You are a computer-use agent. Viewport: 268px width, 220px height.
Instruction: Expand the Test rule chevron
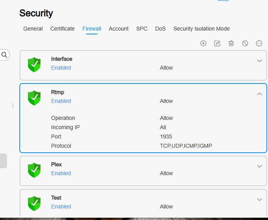coord(259,200)
